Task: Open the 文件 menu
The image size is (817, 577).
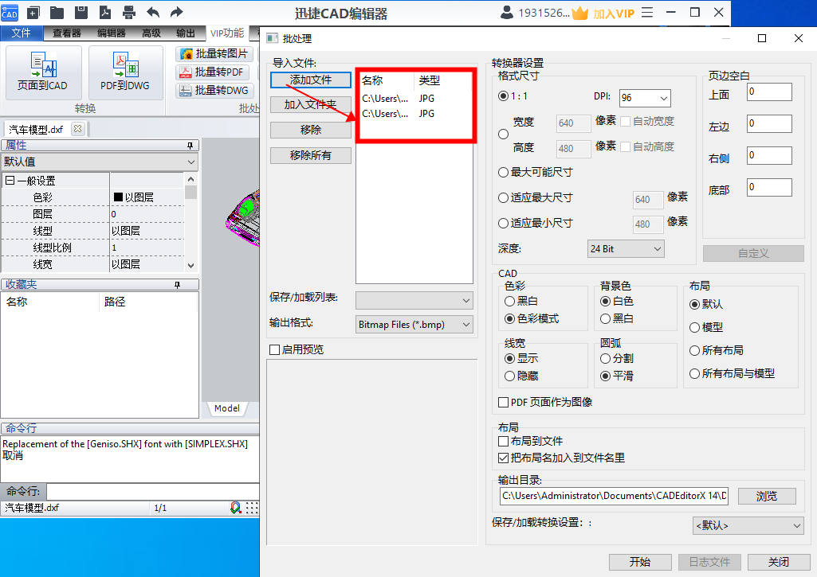Action: tap(22, 33)
